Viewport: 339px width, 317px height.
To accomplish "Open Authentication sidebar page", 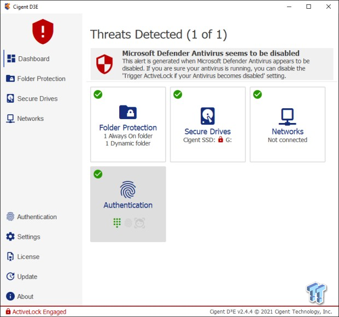I will point(37,217).
